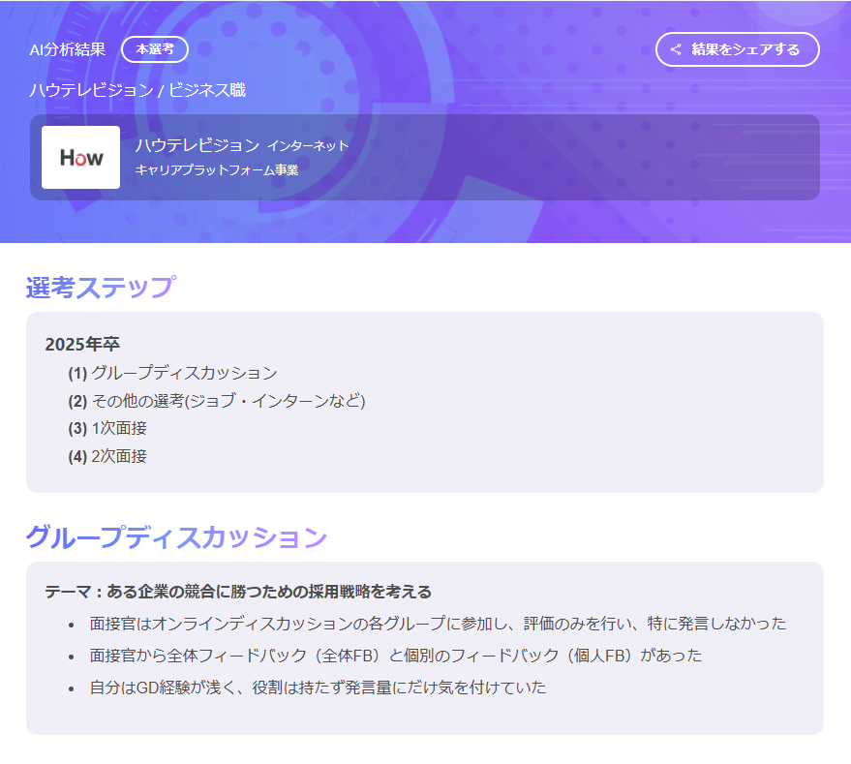
Task: Click the キャリアプラットフォーム事業 text
Action: coord(217,170)
